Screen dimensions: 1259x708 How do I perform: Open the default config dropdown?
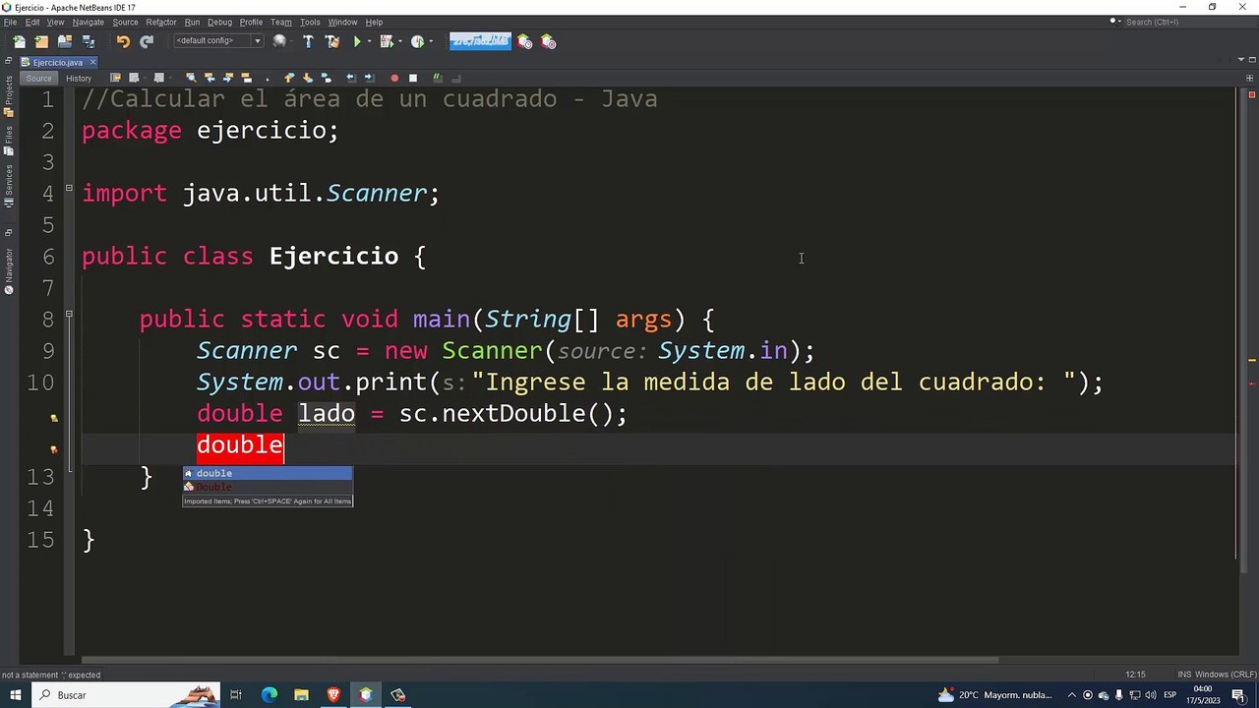218,41
